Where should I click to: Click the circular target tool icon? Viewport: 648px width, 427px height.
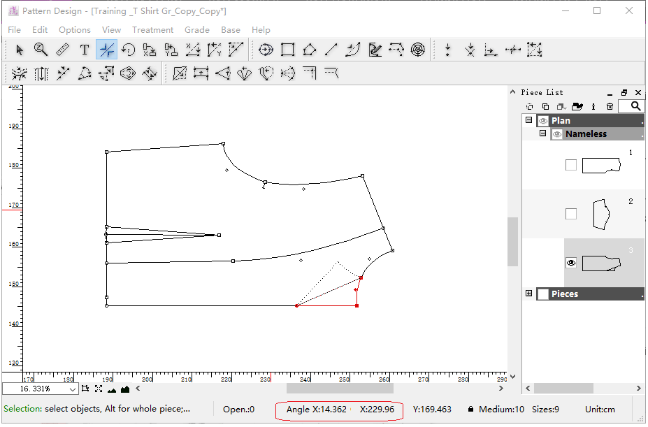[x=417, y=50]
